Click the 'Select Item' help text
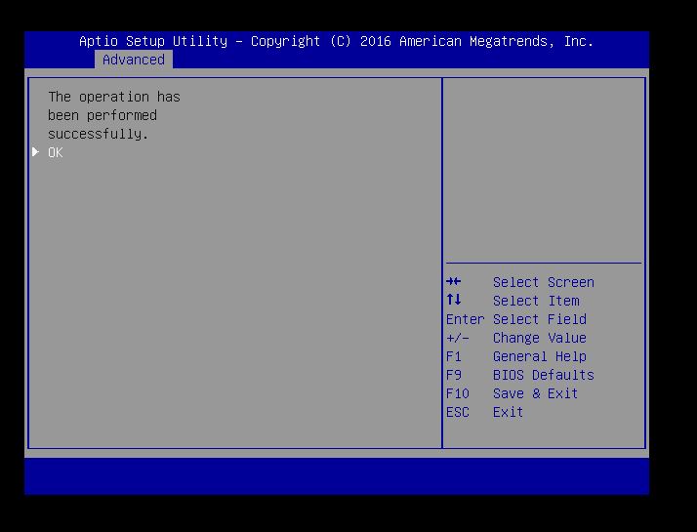 pos(536,301)
